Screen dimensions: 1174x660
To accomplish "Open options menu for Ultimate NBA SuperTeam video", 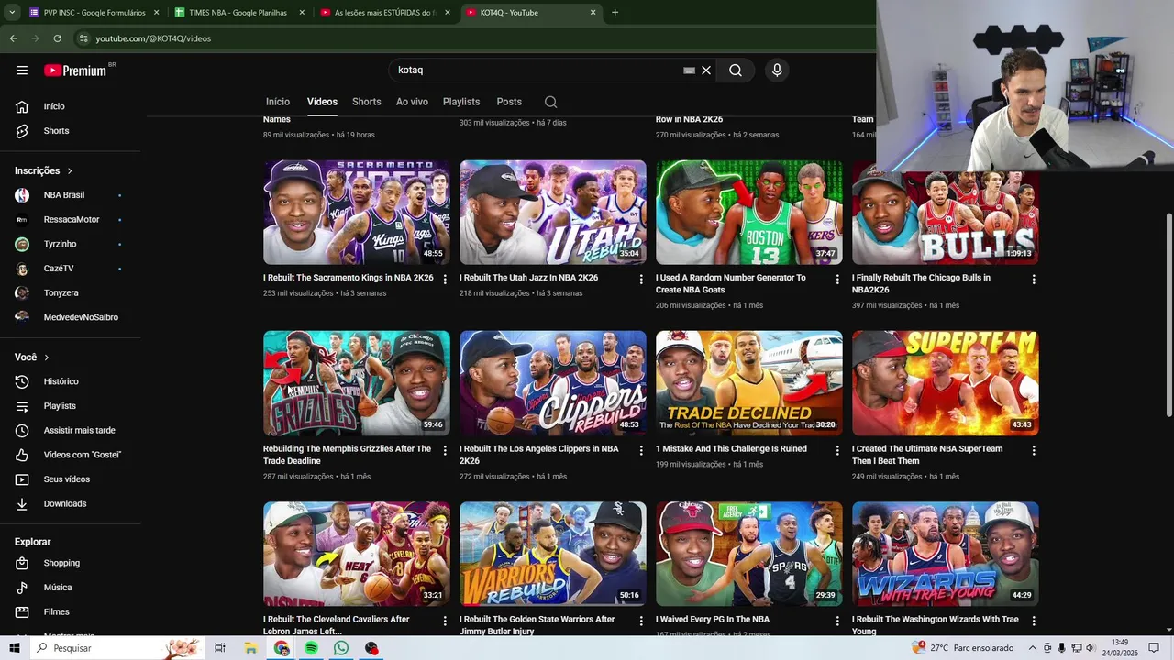I will pyautogui.click(x=1034, y=450).
